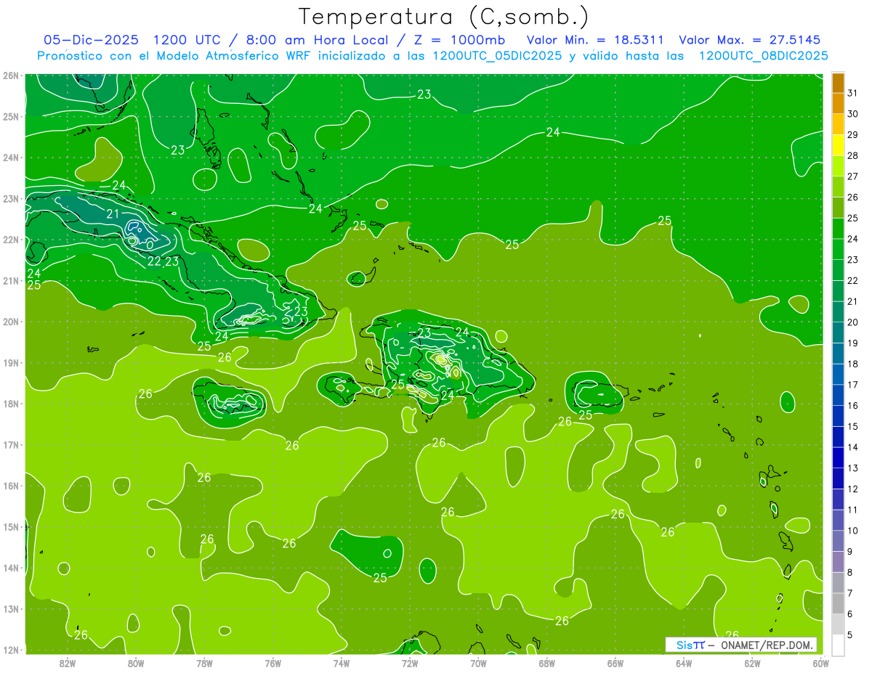
Task: Click the yellow swatch between 28 and 29
Action: pos(838,145)
